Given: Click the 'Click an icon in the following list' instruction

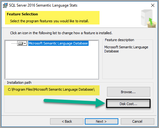Looking at the screenshot, I should 61,33.
